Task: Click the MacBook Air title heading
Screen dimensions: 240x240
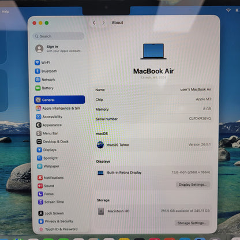Action: [153, 71]
